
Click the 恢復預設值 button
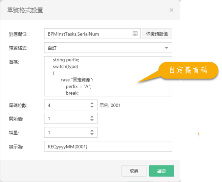pyautogui.click(x=157, y=34)
